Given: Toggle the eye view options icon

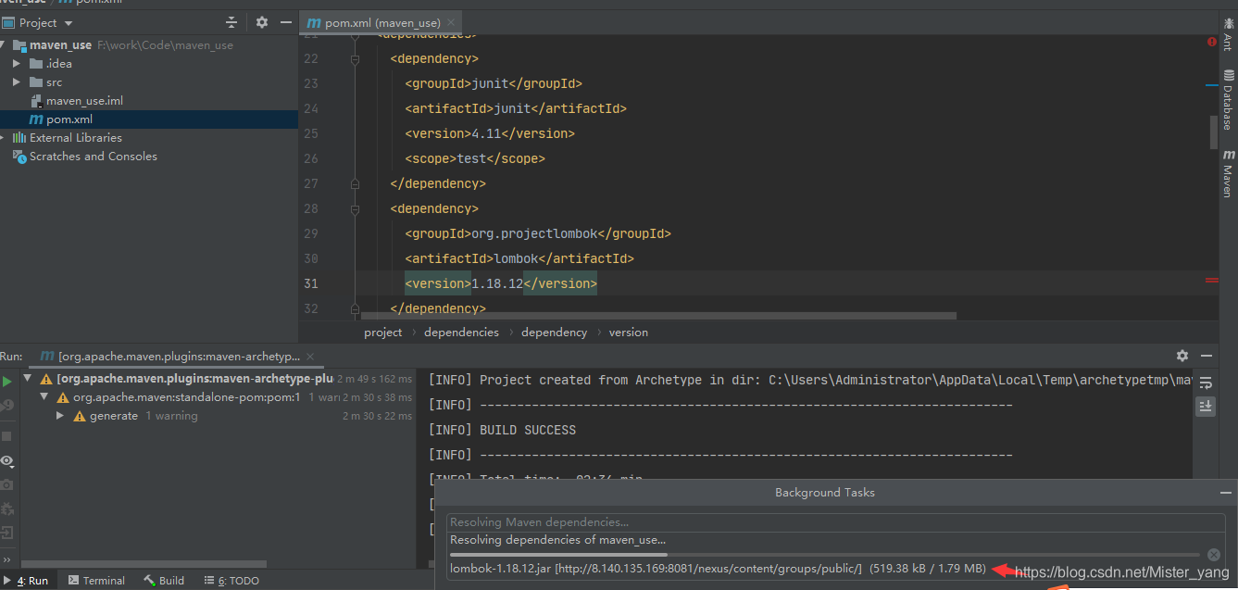Looking at the screenshot, I should pos(6,461).
